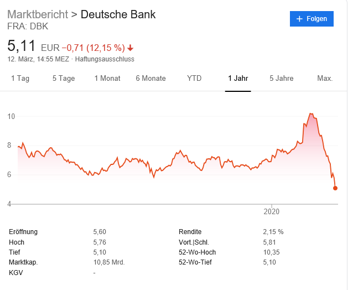Screen dimensions: 353x290
Task: Select the 1 Tag tab
Action: pos(20,79)
